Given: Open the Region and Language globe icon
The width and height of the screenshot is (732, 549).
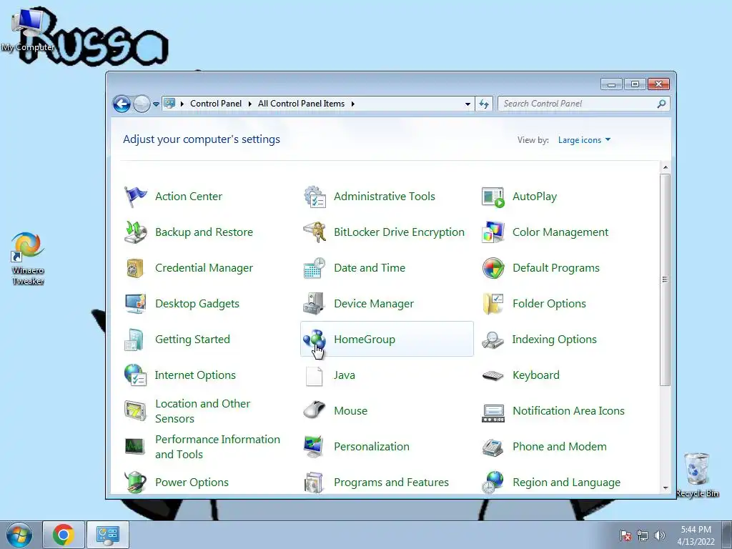Looking at the screenshot, I should pos(493,483).
